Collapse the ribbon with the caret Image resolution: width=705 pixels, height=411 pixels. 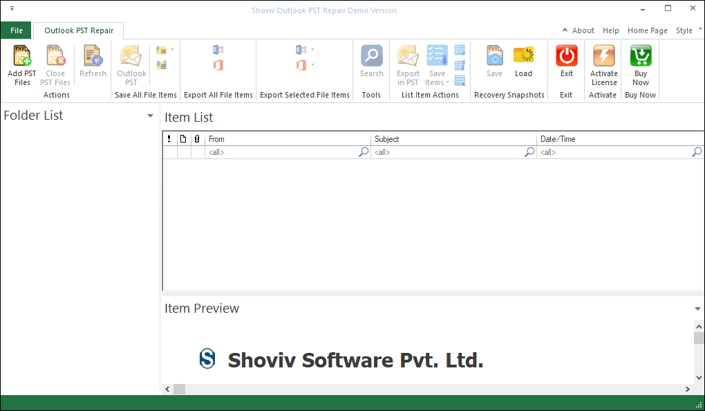click(565, 30)
